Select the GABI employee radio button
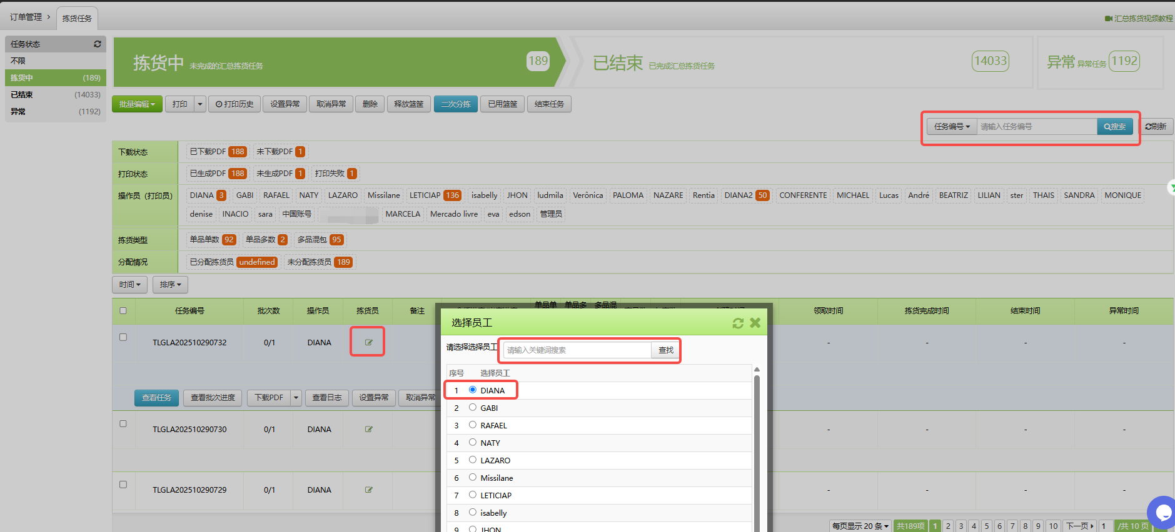Viewport: 1175px width, 532px height. click(x=473, y=408)
